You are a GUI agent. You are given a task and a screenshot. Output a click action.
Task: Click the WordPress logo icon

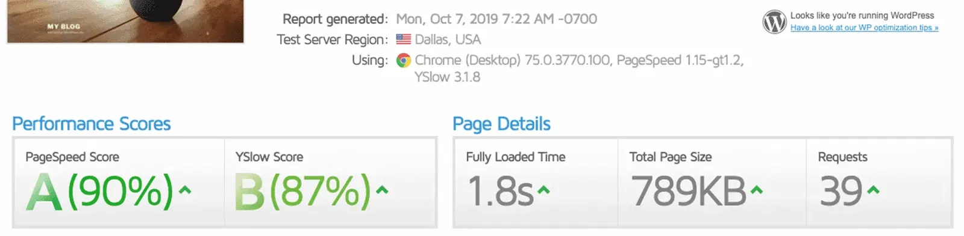click(x=774, y=22)
